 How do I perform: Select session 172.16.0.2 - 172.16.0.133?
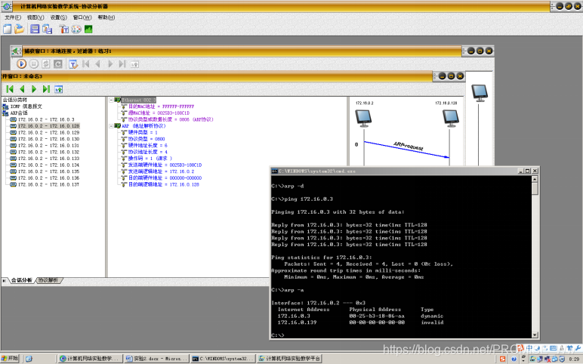tap(48, 159)
